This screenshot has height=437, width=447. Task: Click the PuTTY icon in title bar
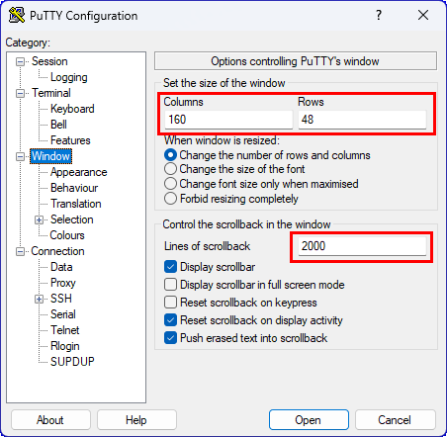click(x=17, y=15)
